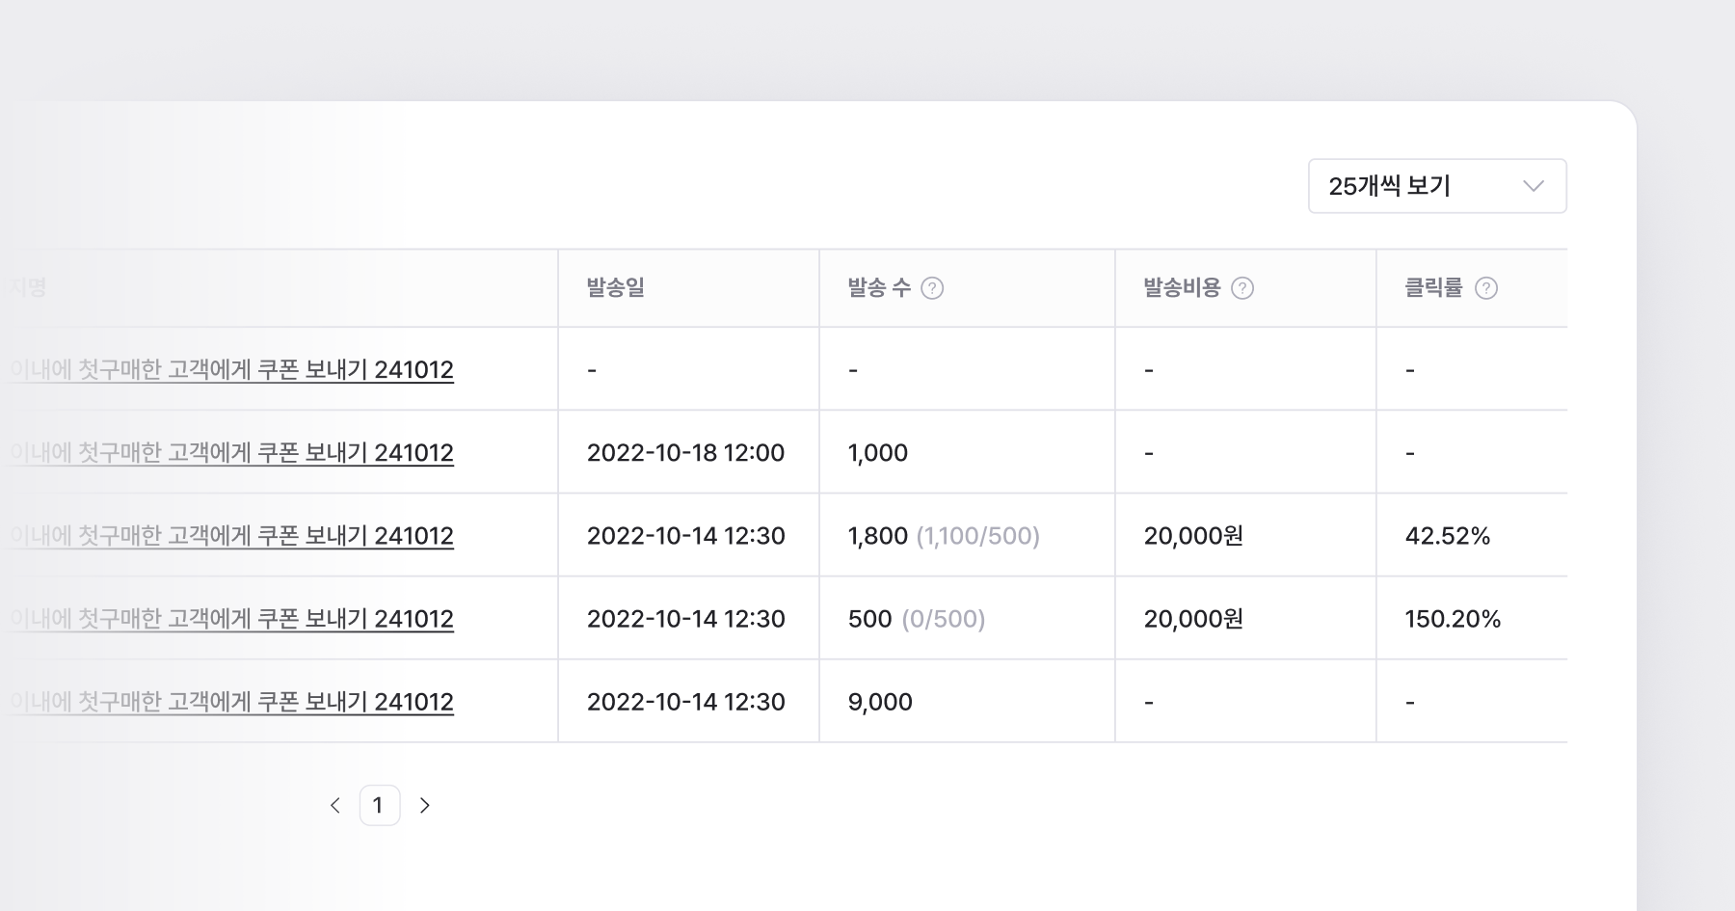This screenshot has width=1735, height=911.
Task: Click the help icon beside 클릭률
Action: (1486, 288)
